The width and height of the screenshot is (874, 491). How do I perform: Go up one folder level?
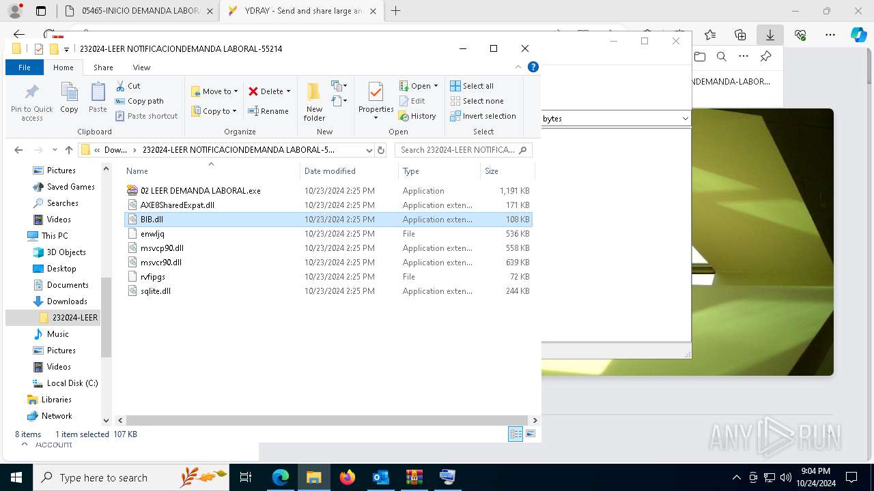coord(68,150)
